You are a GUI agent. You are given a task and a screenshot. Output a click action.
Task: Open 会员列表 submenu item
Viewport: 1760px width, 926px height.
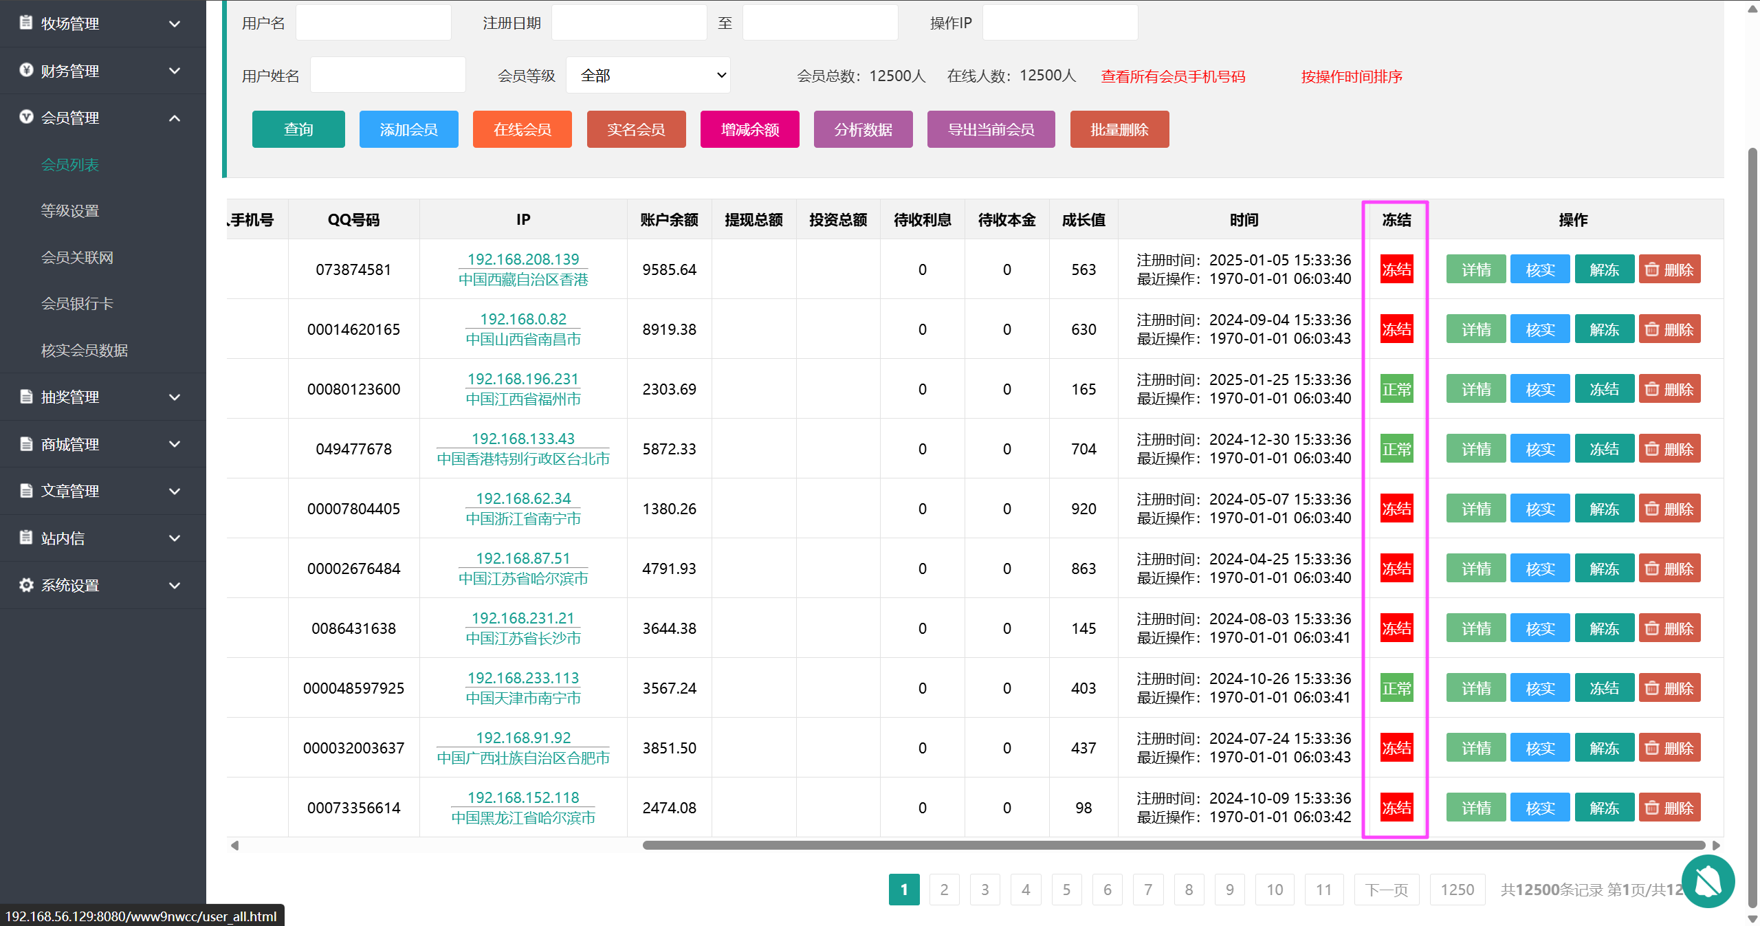click(x=70, y=164)
